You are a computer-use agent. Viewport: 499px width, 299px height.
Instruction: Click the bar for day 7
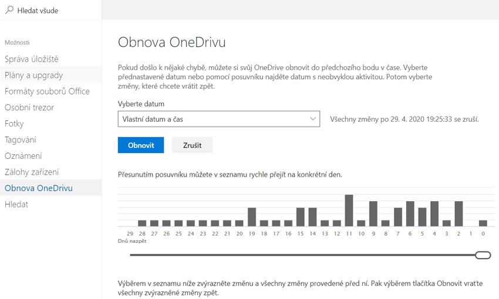[x=398, y=217]
